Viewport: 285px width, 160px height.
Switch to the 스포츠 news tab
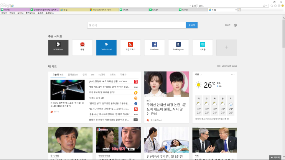click(112, 75)
